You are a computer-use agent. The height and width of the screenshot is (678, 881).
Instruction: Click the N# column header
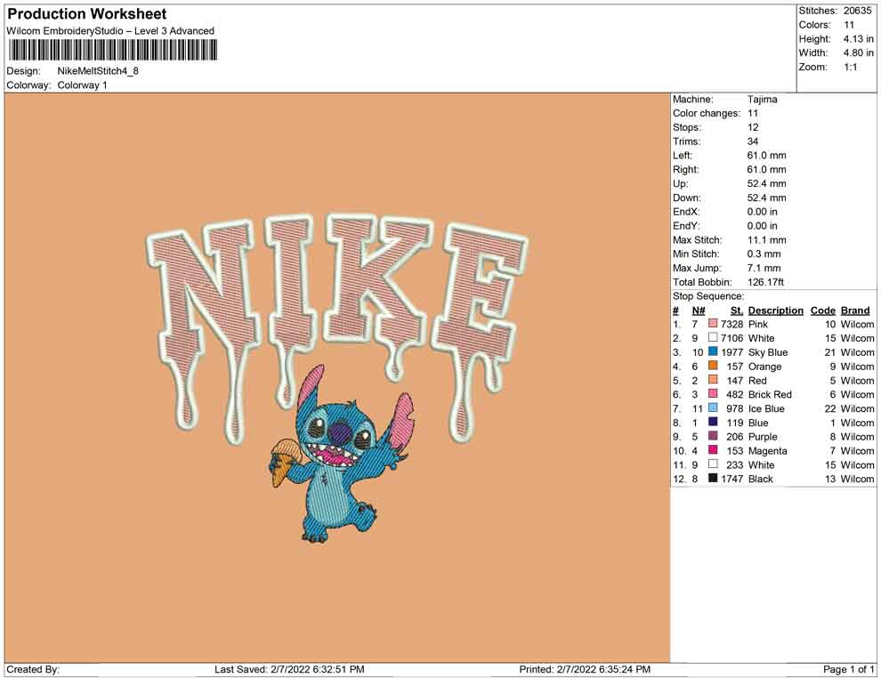[x=699, y=311]
